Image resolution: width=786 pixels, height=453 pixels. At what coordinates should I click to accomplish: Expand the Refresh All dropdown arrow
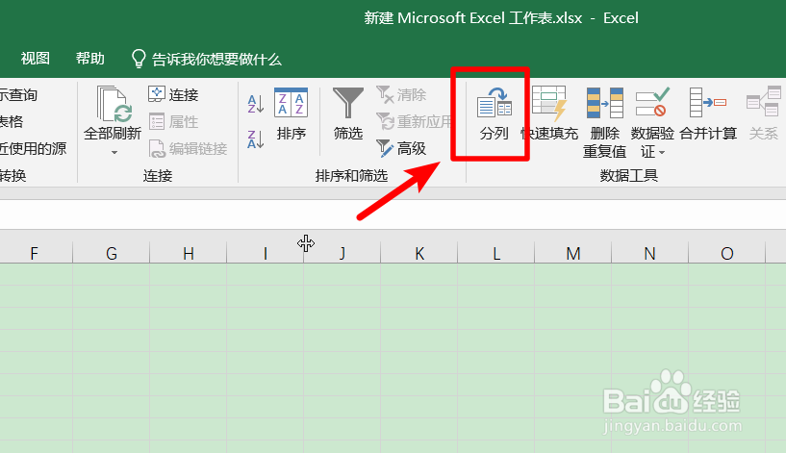point(114,152)
